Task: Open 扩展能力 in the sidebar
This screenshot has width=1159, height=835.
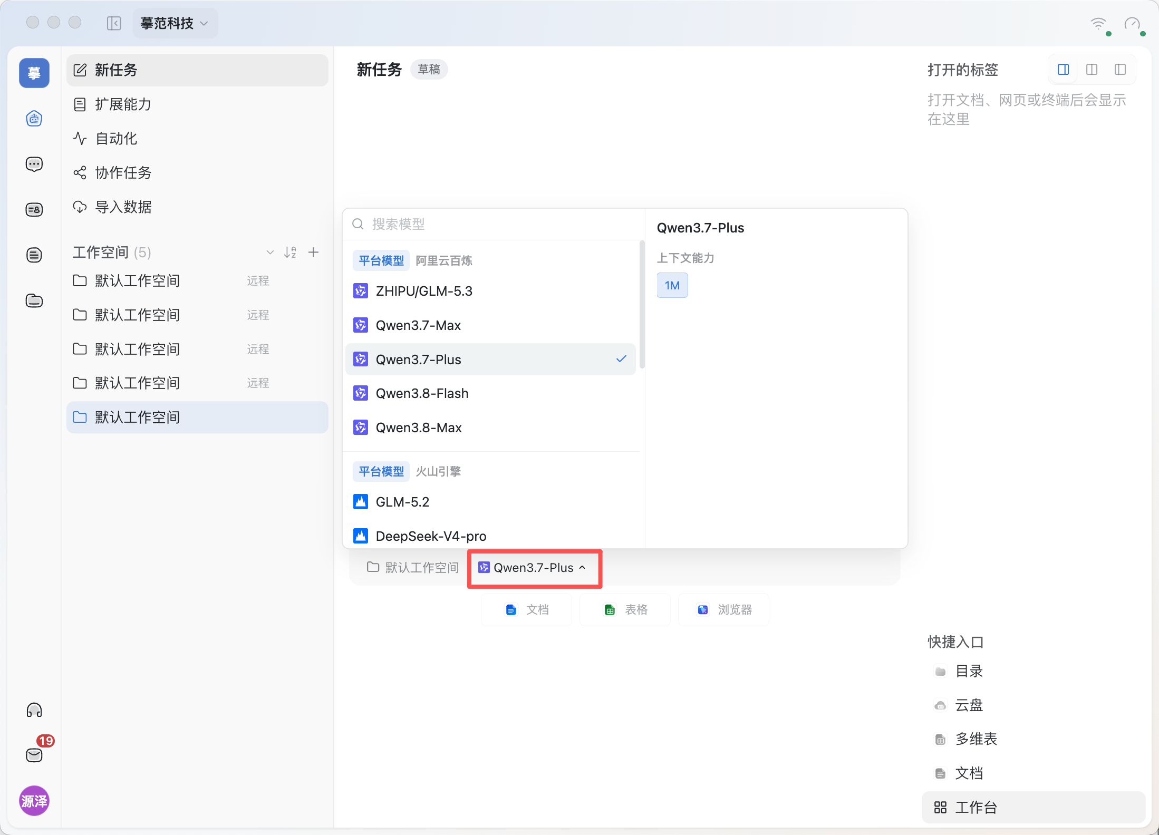Action: coord(197,104)
